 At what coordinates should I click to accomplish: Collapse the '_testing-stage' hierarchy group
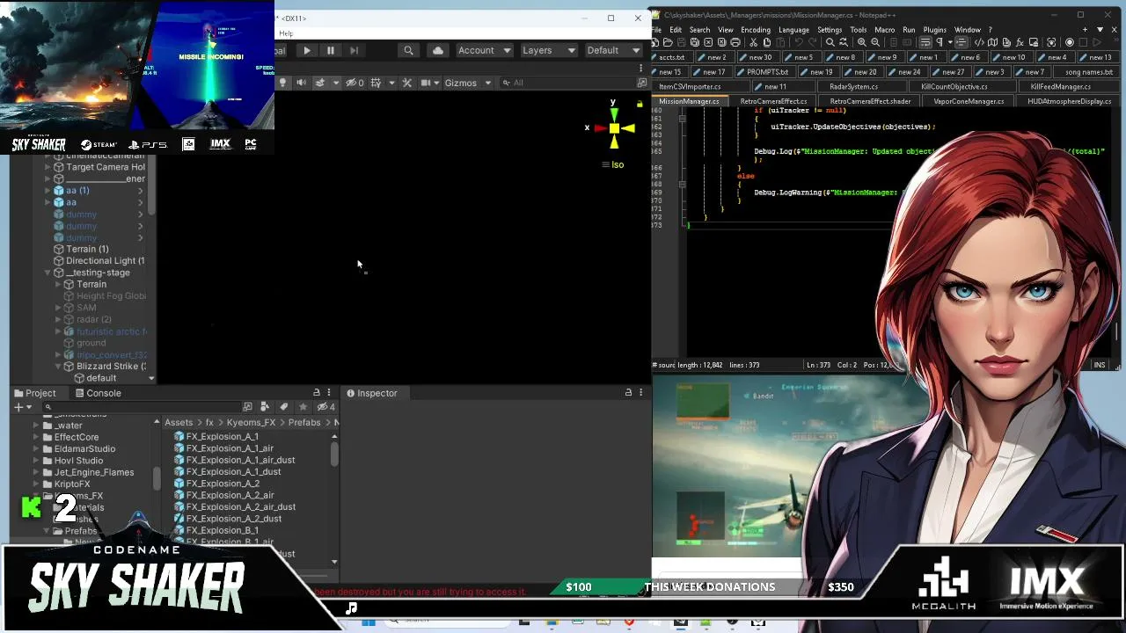48,273
